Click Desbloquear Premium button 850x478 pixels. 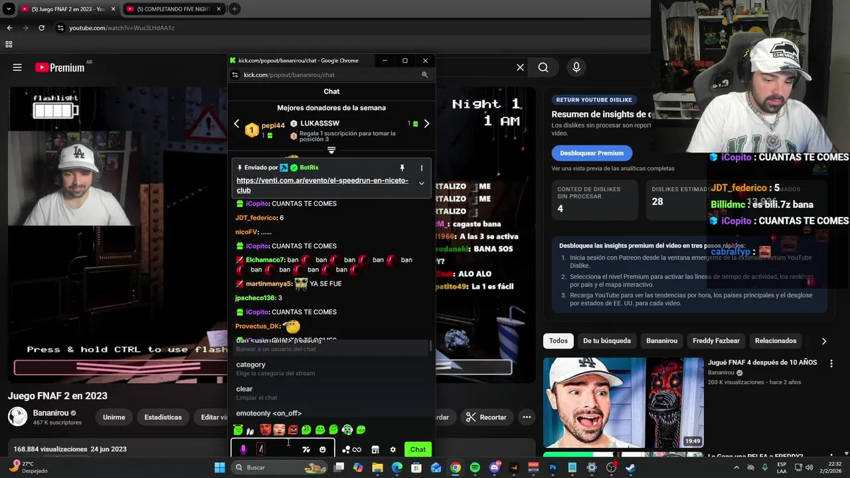(x=592, y=153)
